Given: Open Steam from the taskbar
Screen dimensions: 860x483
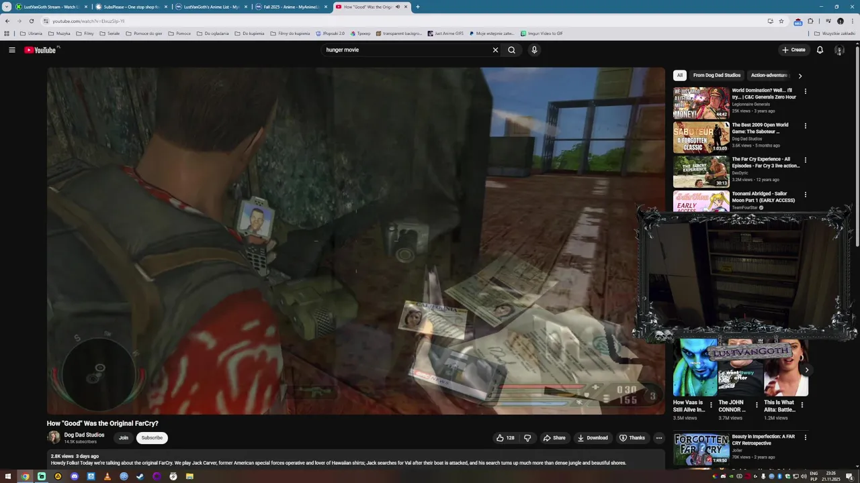Looking at the screenshot, I should pos(140,476).
